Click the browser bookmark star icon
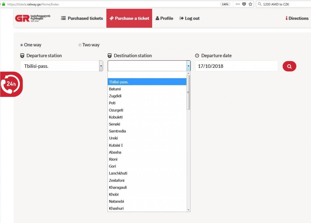The image size is (311, 223). click(x=250, y=4)
